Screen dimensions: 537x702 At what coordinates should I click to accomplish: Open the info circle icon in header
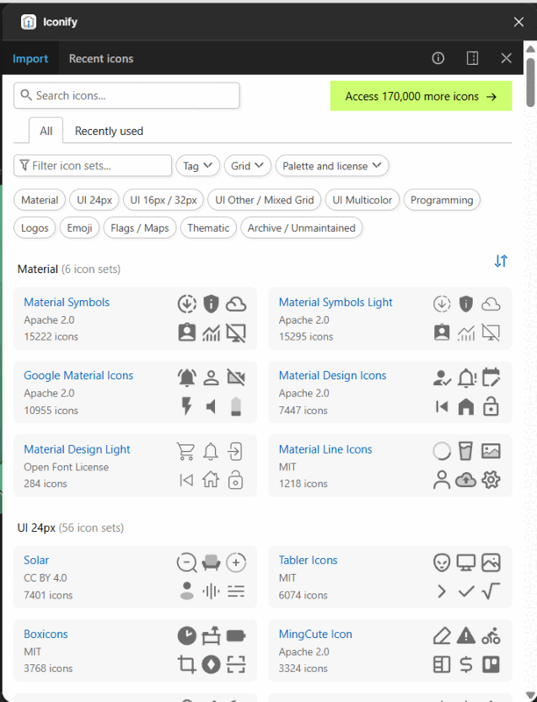tap(438, 58)
